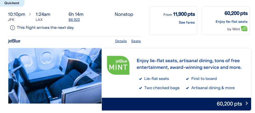The width and height of the screenshot is (255, 113).
Task: Expand See fares from 11,900 pts
Action: [186, 22]
